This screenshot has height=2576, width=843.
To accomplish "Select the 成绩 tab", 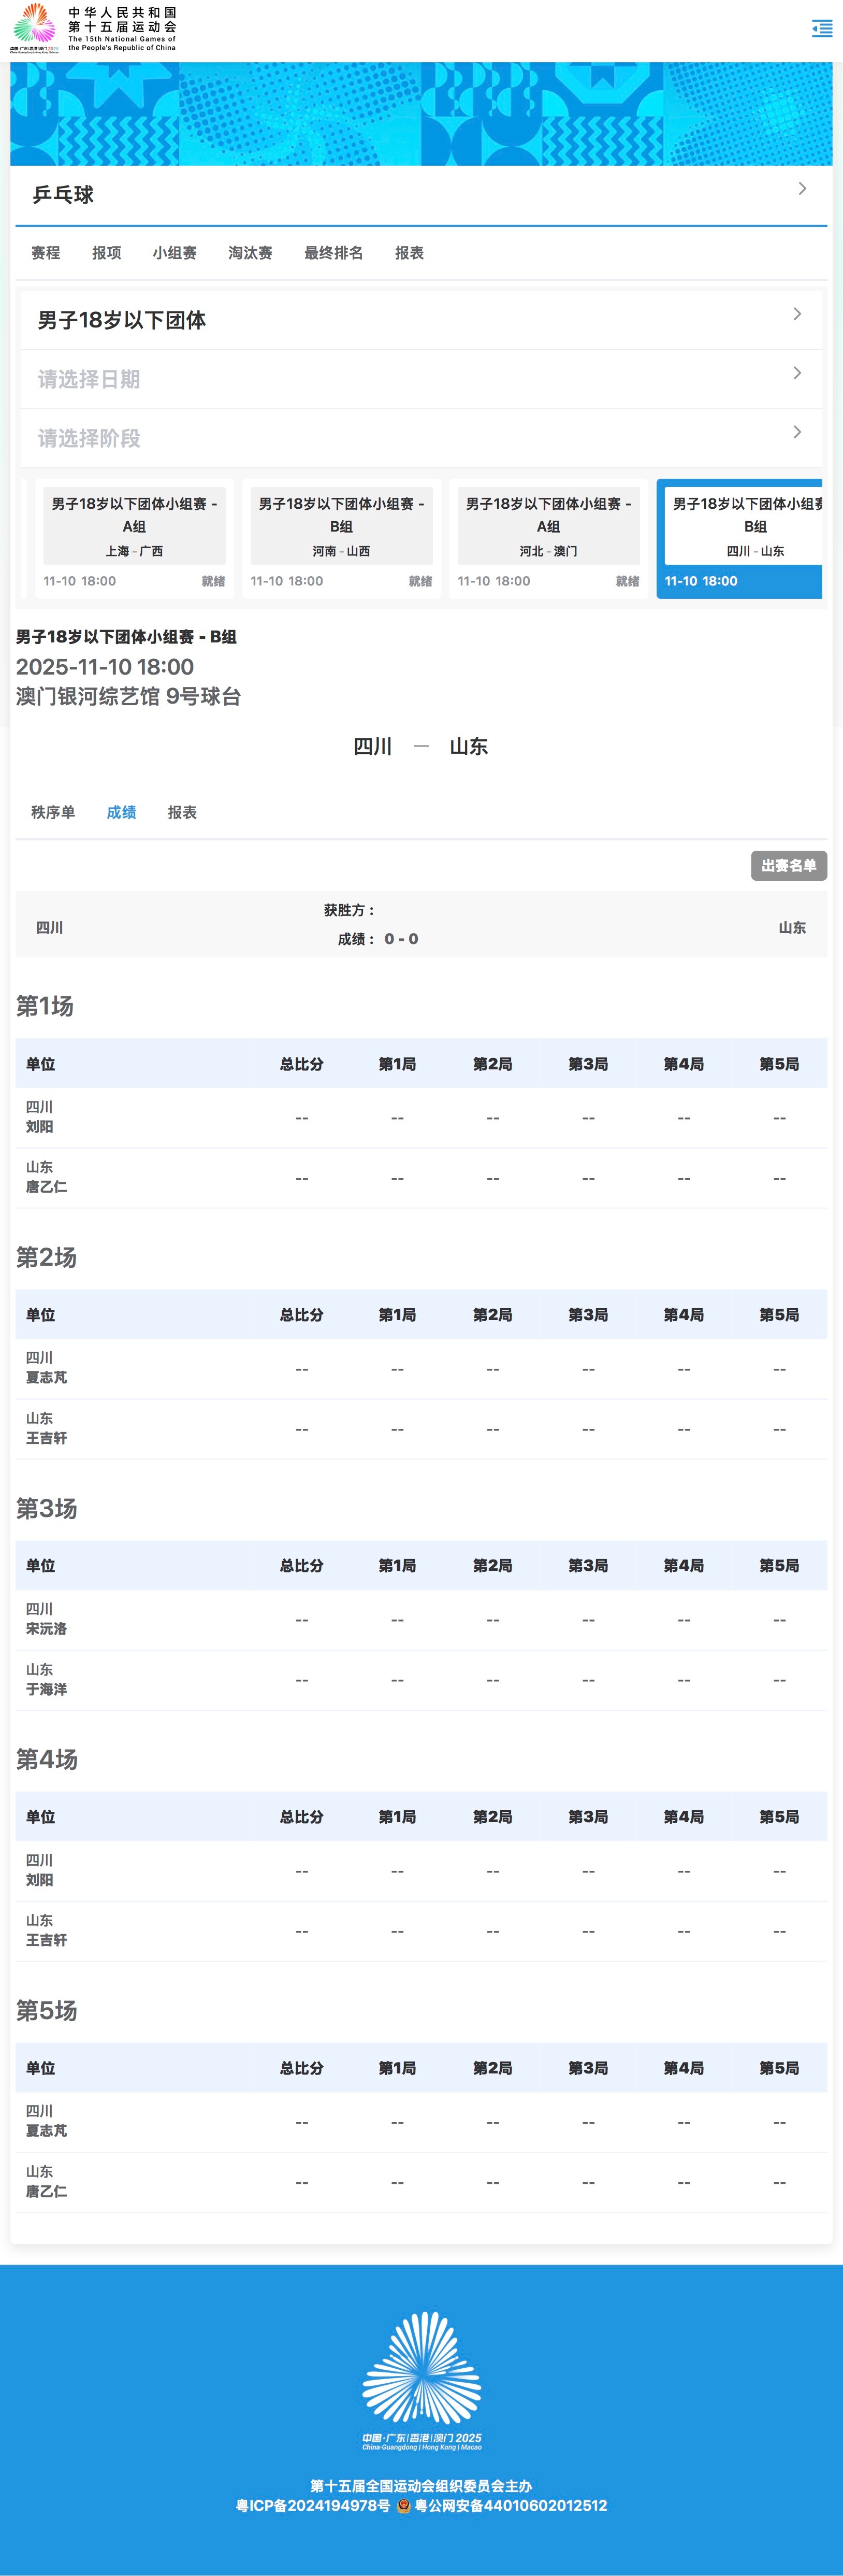I will (x=122, y=812).
